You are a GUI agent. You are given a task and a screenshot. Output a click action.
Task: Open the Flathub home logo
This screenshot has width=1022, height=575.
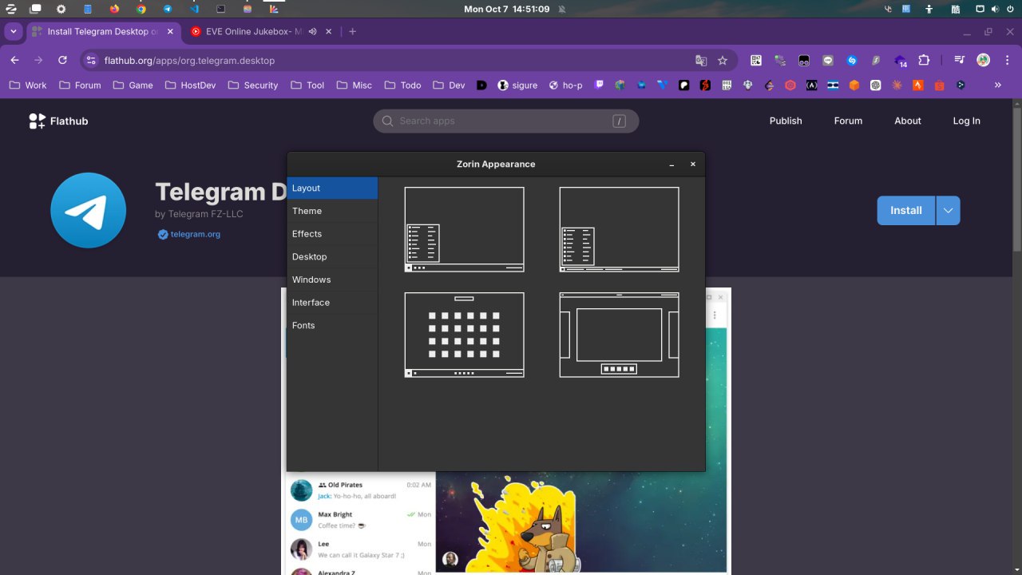[58, 121]
